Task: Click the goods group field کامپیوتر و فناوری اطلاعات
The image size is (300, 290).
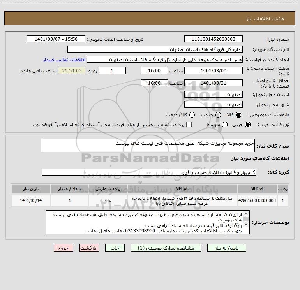Action: click(x=149, y=172)
